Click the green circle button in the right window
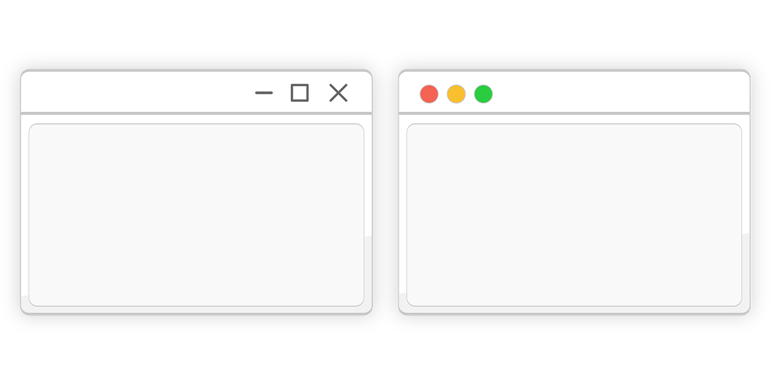The image size is (771, 385). [x=483, y=94]
